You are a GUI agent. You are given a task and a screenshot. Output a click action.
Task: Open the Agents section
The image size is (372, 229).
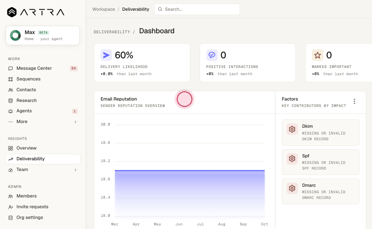point(43,111)
